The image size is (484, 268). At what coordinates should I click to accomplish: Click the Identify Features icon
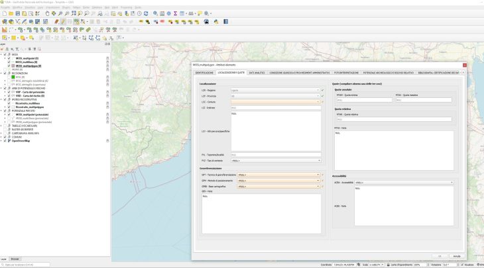click(154, 13)
